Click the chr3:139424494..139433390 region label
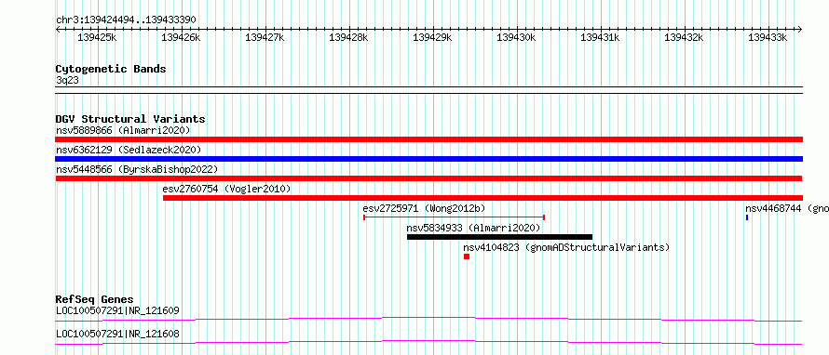The image size is (829, 355). pos(127,20)
